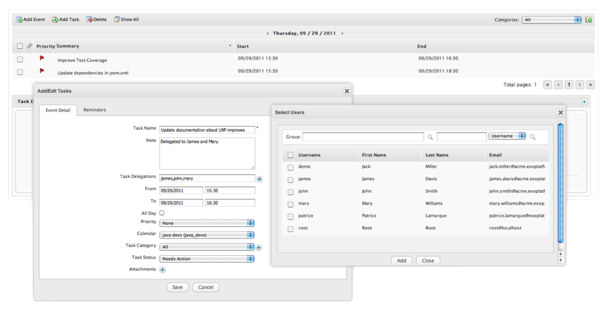This screenshot has width=606, height=309.
Task: Tick checkbox for Improve Test Coverage task
Action: pyautogui.click(x=20, y=60)
